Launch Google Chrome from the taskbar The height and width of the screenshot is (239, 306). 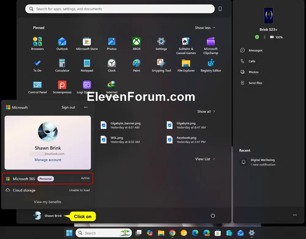[x=172, y=233]
